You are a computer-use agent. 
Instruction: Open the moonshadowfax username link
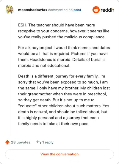[33, 10]
